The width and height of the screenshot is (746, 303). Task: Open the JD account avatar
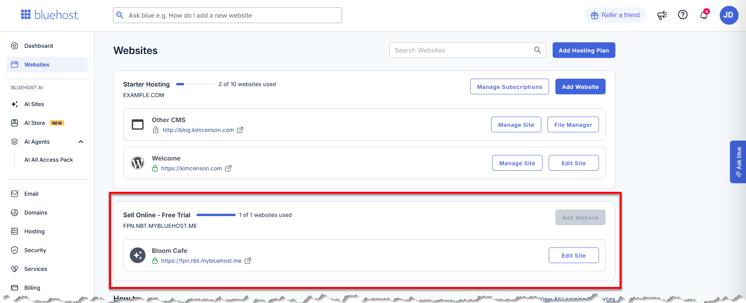[729, 15]
